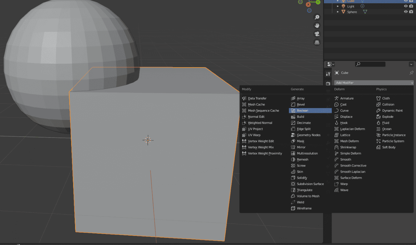416x245 pixels.
Task: Click the Light bulb icon in outliner
Action: pos(343,6)
